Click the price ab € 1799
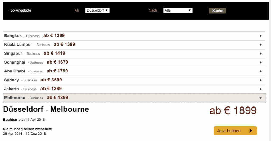This screenshot has height=141, width=271. pyautogui.click(x=57, y=71)
